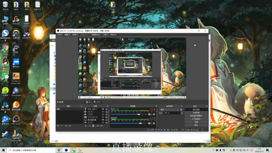Viewport: 272px width, 153px height.
Task: Open the 麦克风/Aux audio settings gear
Action: point(154,114)
